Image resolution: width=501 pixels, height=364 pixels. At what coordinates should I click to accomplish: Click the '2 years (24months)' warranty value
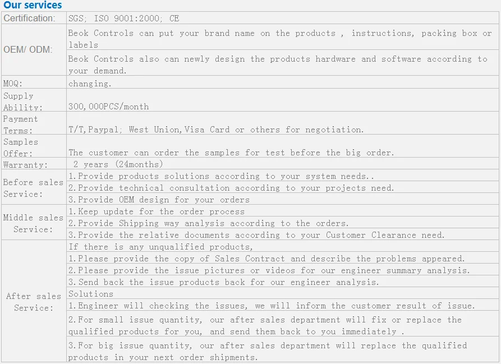pos(118,164)
